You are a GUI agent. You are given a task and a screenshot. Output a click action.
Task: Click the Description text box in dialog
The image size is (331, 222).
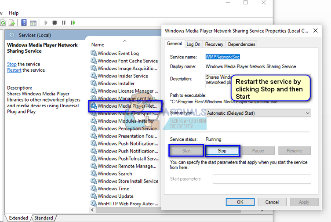click(x=258, y=80)
